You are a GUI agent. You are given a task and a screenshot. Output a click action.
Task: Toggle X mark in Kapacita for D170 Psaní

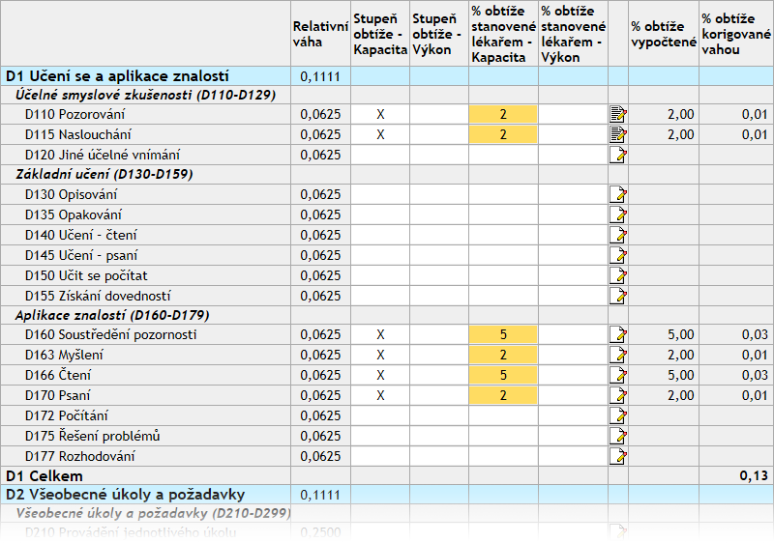(x=380, y=395)
